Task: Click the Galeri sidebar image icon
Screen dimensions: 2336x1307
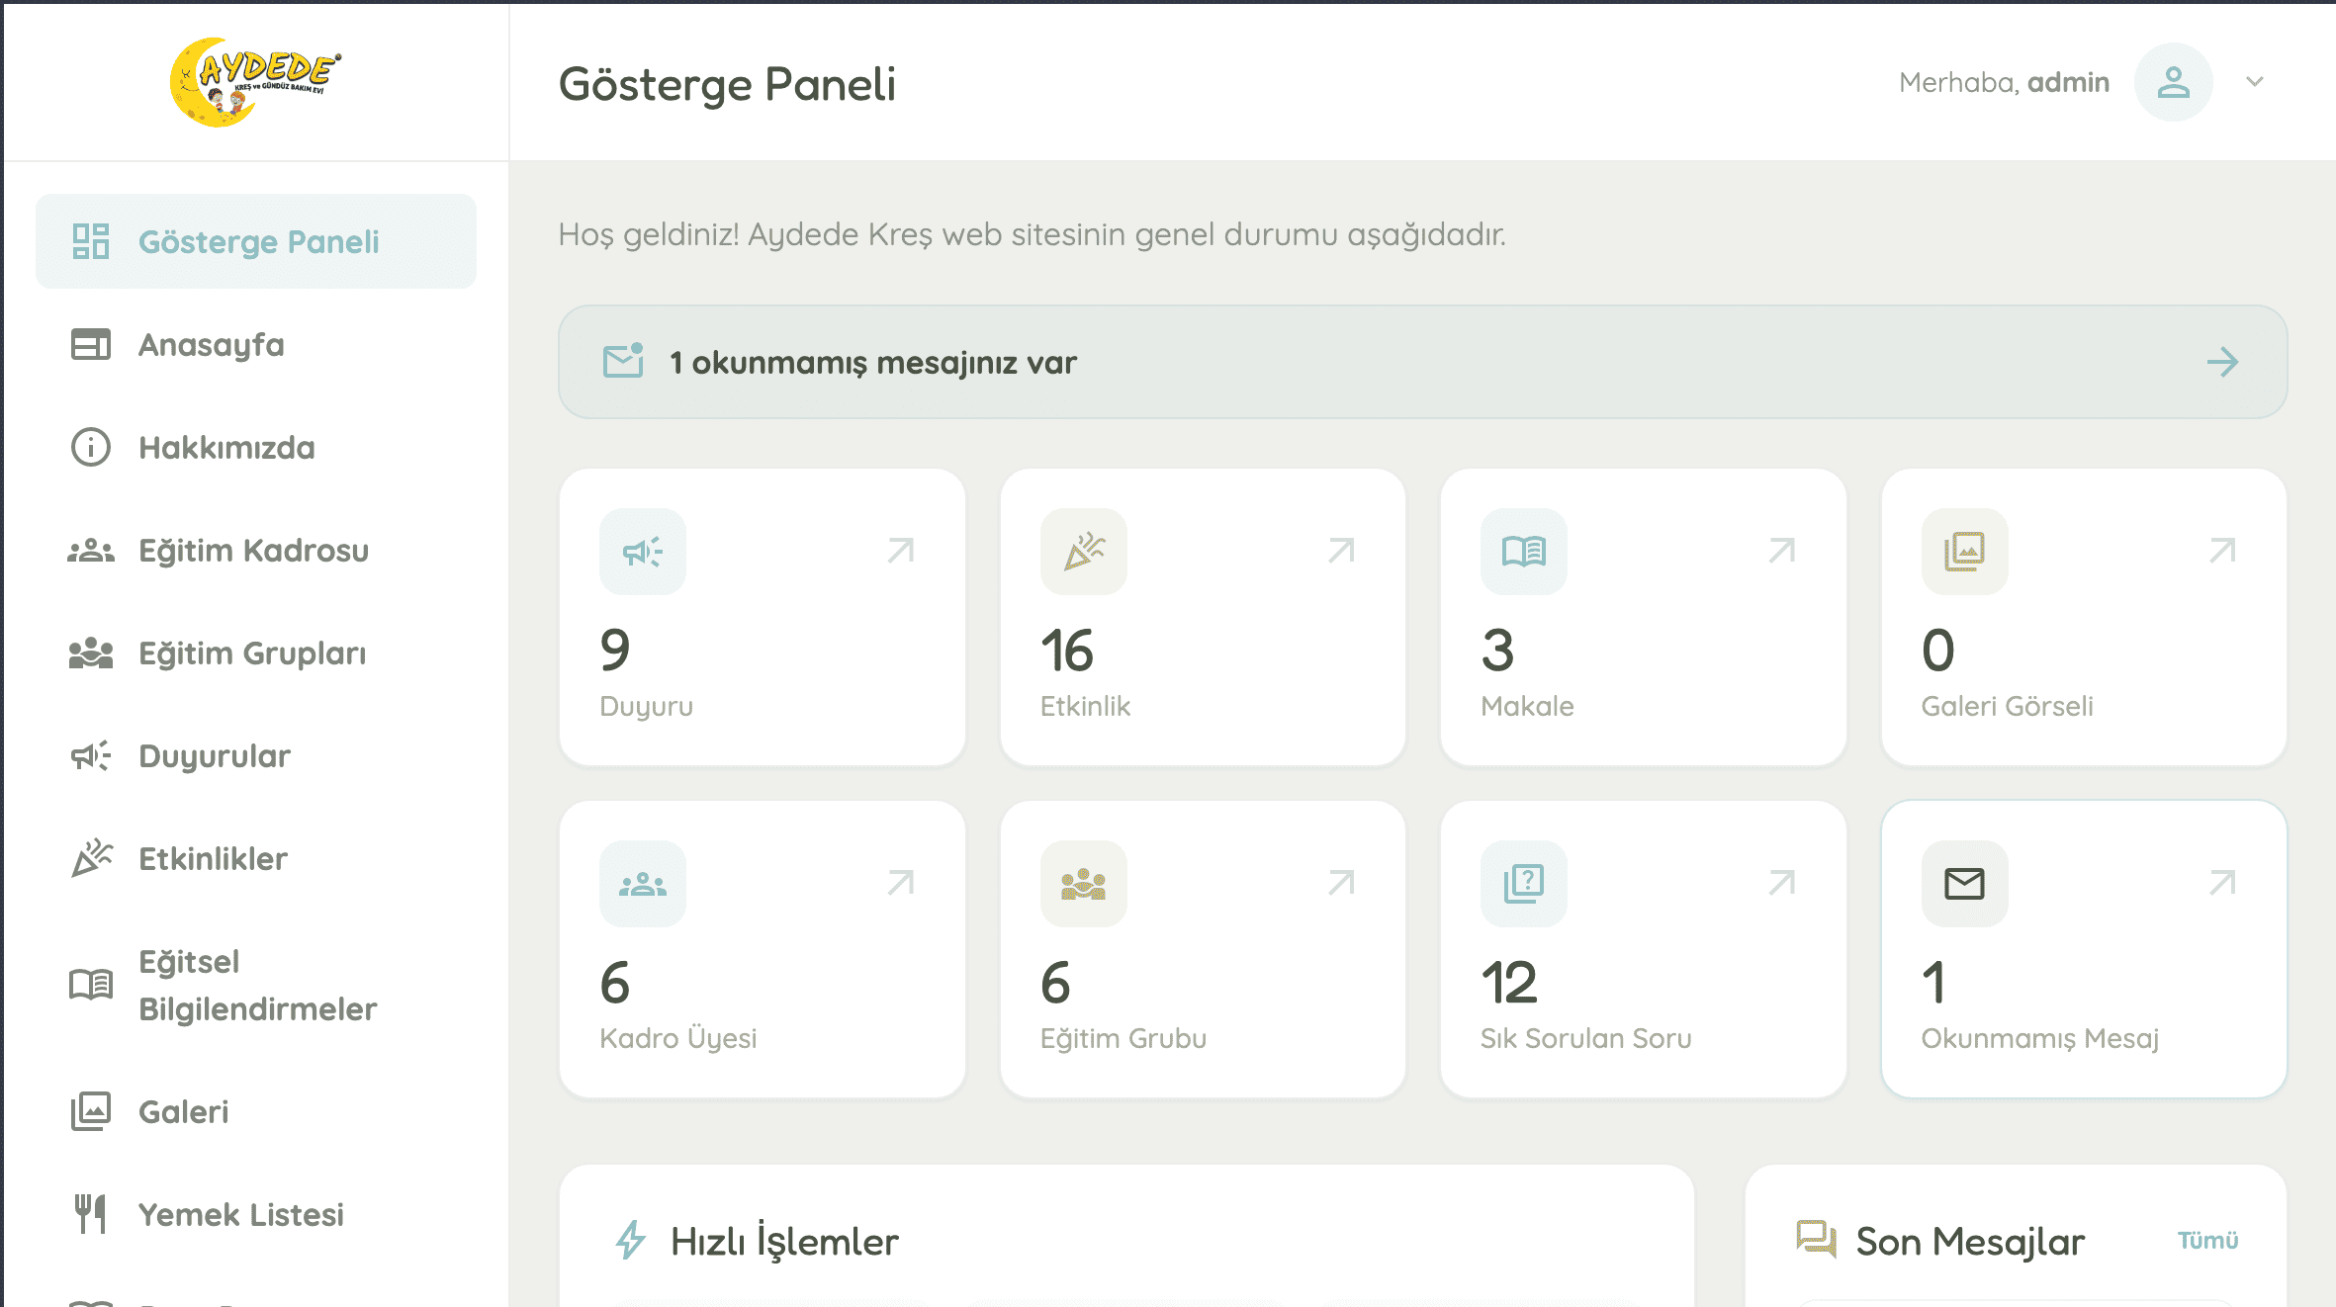Action: click(91, 1111)
